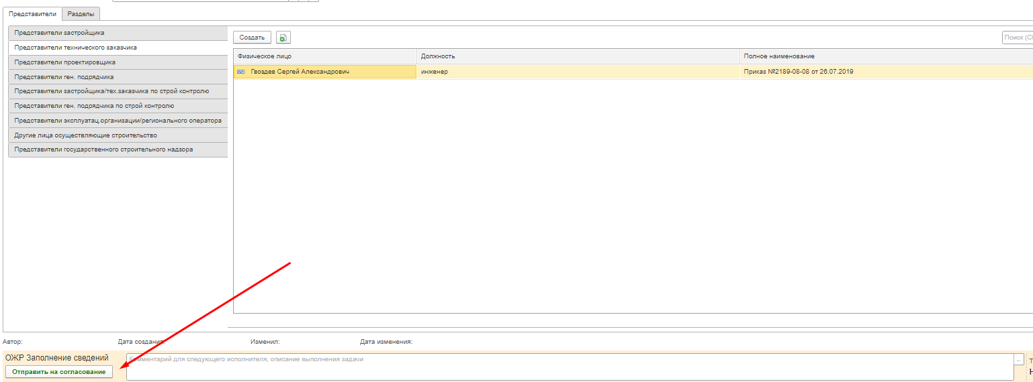The image size is (1033, 382).
Task: Click the Создать button
Action: [x=252, y=38]
